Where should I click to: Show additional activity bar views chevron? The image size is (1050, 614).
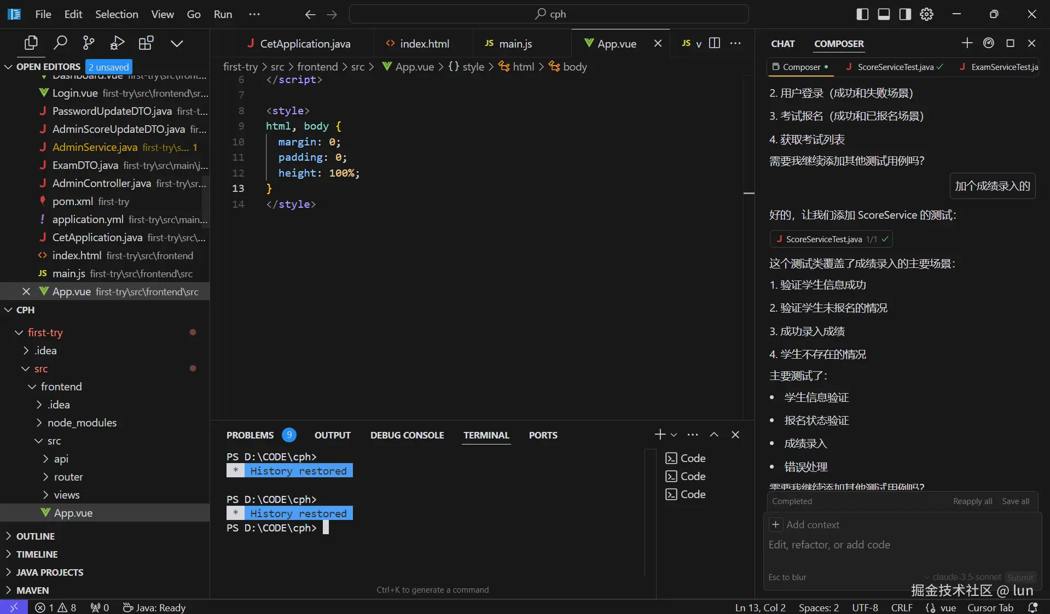pyautogui.click(x=176, y=43)
